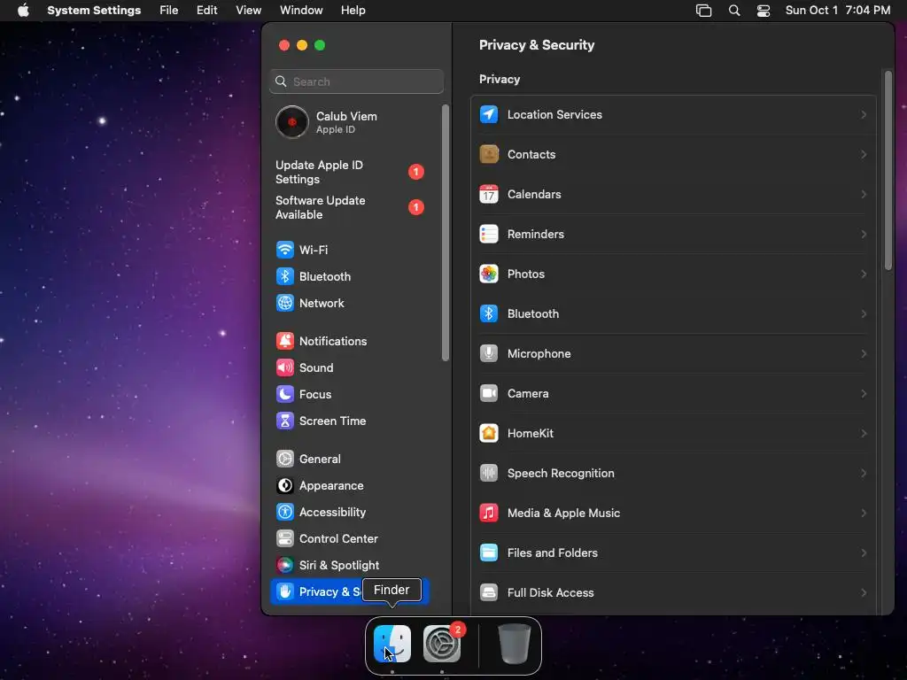
Task: Expand Photos row chevron
Action: click(x=863, y=274)
